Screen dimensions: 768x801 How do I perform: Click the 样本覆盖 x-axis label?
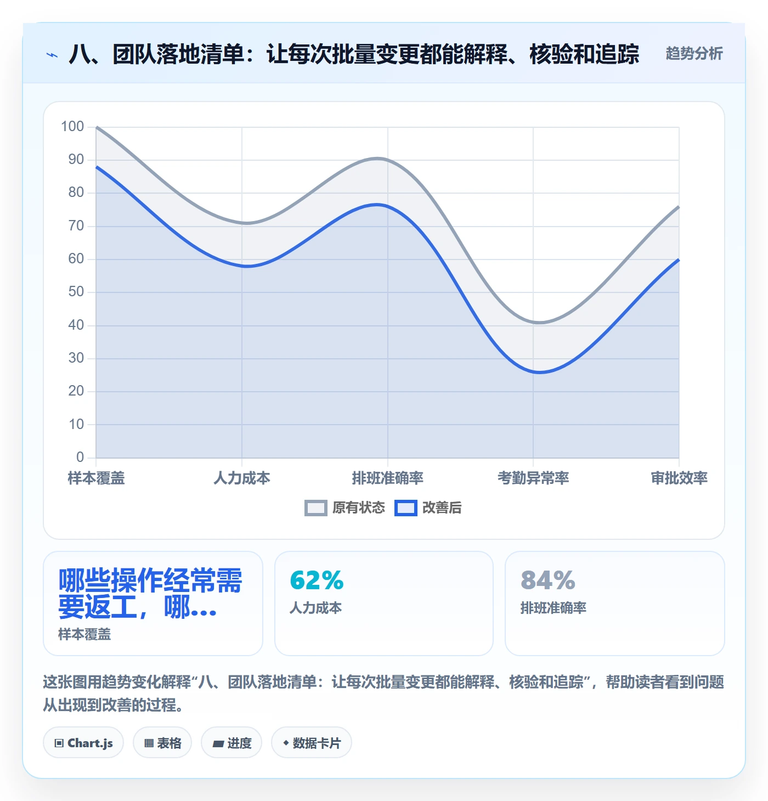[97, 478]
